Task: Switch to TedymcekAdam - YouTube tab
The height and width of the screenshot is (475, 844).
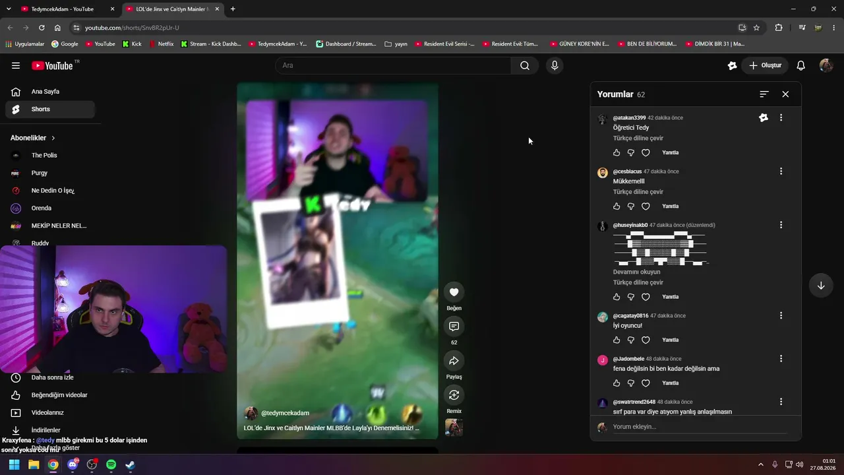Action: click(x=67, y=9)
